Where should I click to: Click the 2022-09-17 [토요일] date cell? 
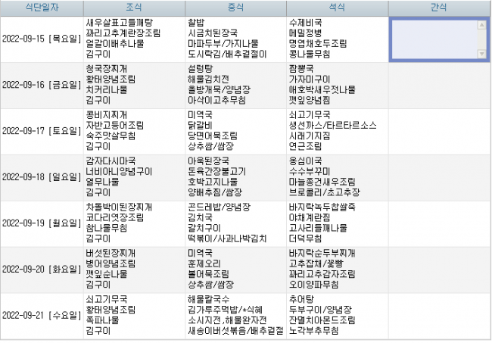[42, 131]
